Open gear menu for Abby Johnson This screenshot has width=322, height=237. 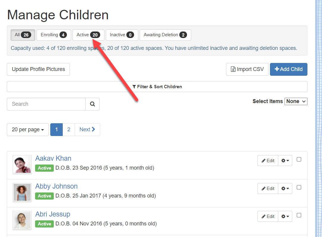tap(285, 189)
